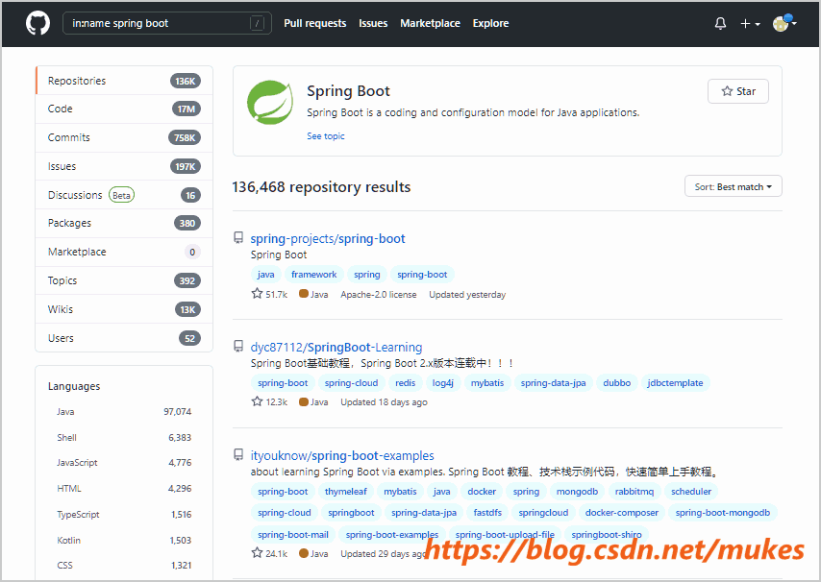The image size is (821, 582).
Task: Click the star icon showing 12.3k
Action: pos(257,401)
